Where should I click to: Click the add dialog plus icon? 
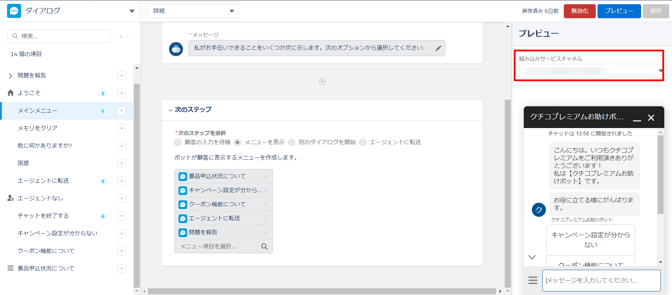[x=121, y=36]
